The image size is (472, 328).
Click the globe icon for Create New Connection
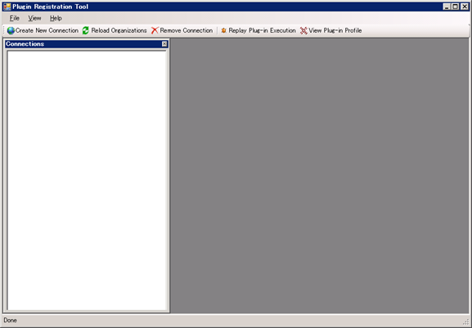[x=11, y=30]
